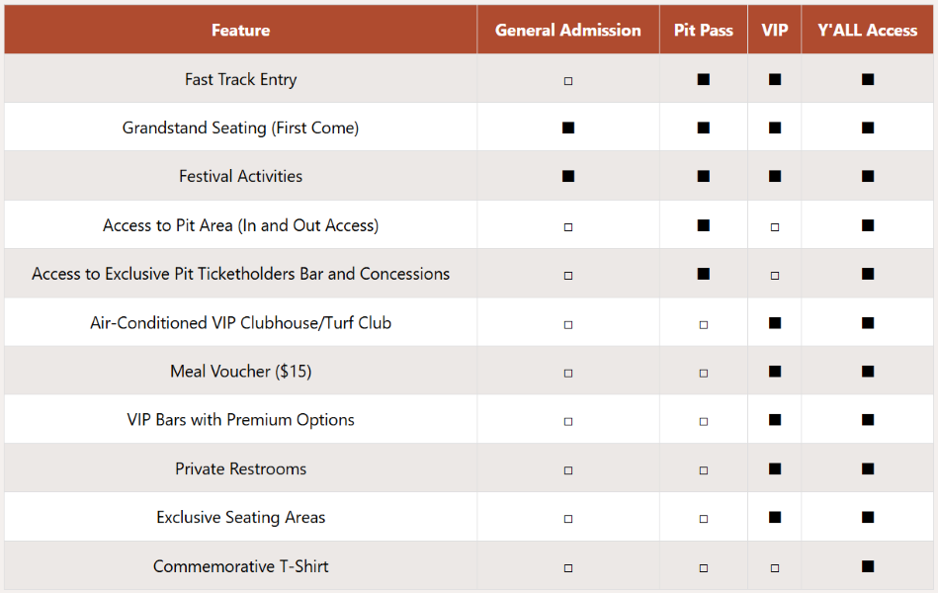This screenshot has height=593, width=938.
Task: Click Exclusive Seating Areas Y'ALL Access filled box
Action: click(868, 517)
